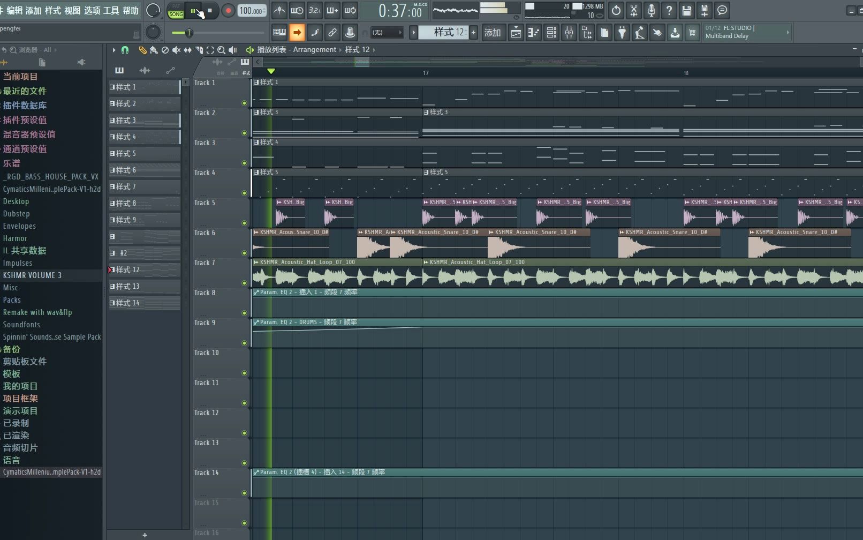Adjust the main volume knob

coord(153,10)
